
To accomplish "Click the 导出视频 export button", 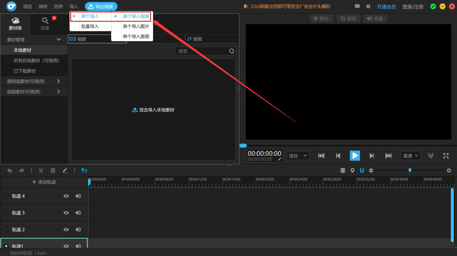I will pos(101,6).
